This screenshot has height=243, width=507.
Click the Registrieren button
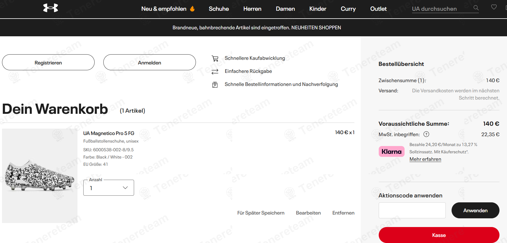(x=48, y=62)
